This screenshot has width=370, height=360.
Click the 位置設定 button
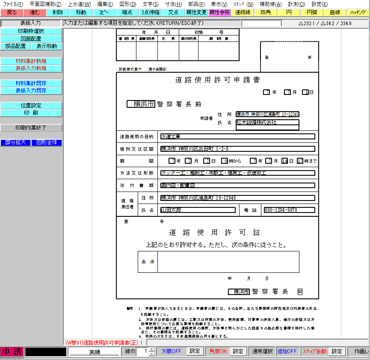click(x=31, y=106)
